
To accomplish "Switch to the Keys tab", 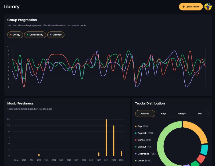I will click(x=164, y=114).
